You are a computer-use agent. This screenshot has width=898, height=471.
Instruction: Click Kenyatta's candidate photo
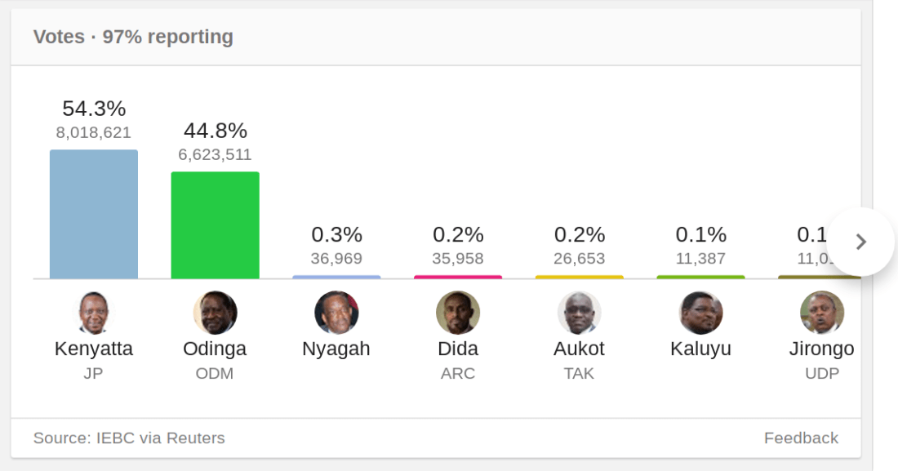coord(94,313)
